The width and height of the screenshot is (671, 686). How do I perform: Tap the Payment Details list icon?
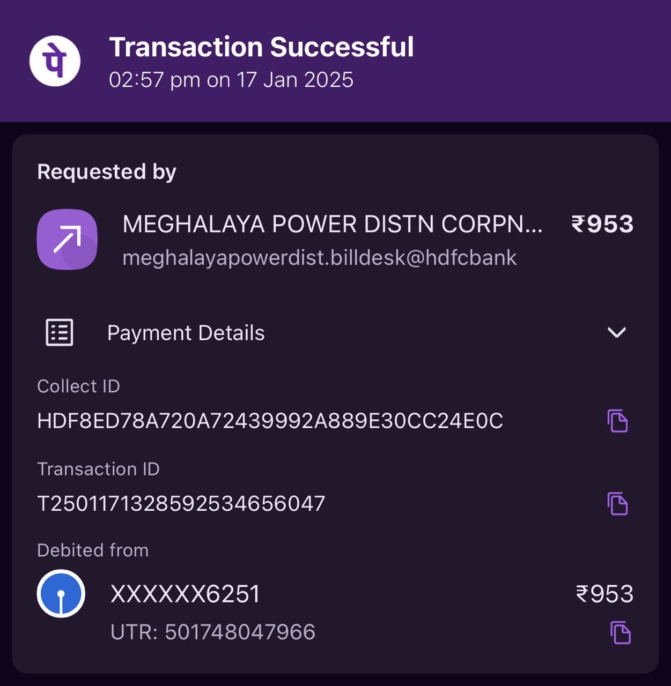[60, 333]
